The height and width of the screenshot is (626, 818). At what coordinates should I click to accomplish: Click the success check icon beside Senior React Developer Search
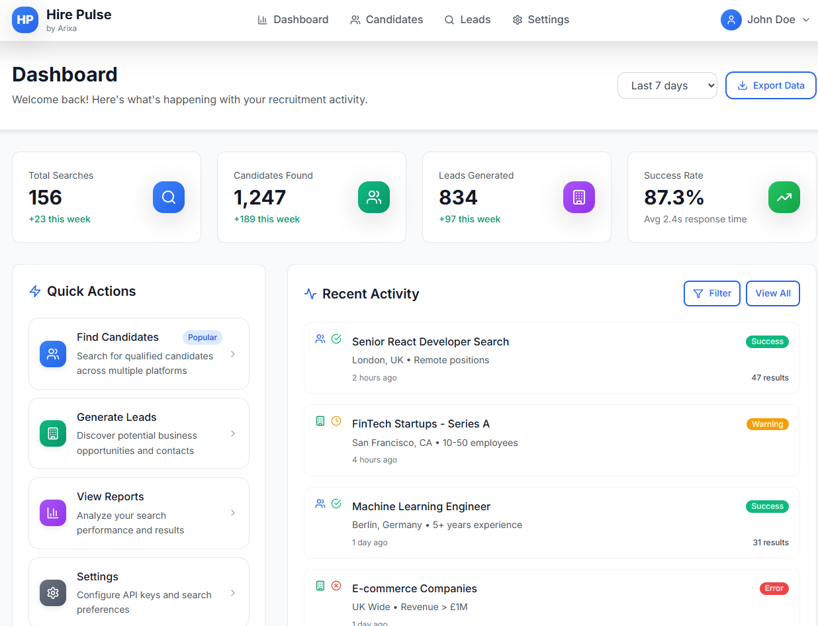click(336, 338)
